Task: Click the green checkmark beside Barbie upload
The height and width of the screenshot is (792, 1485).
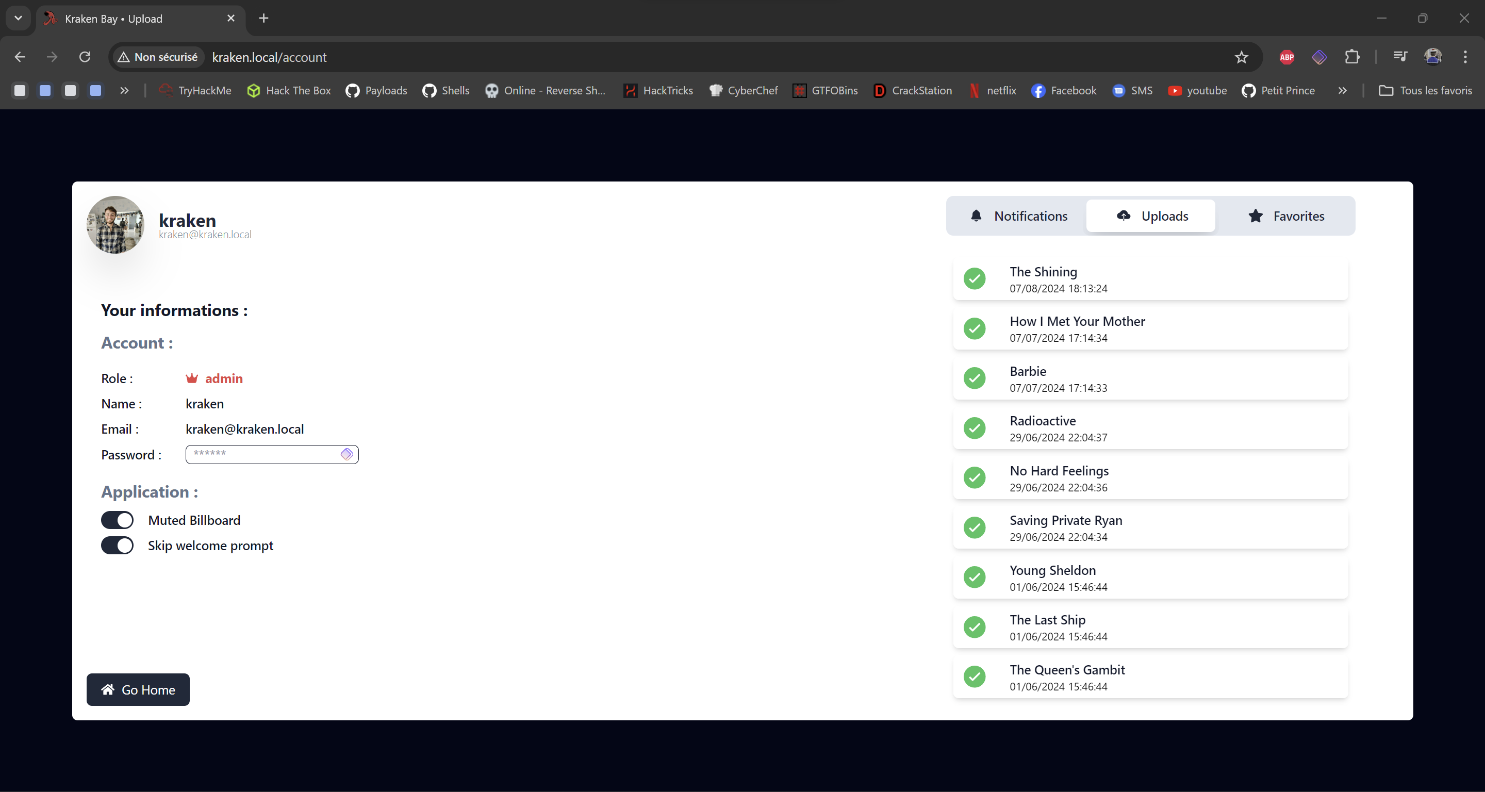Action: (x=974, y=378)
